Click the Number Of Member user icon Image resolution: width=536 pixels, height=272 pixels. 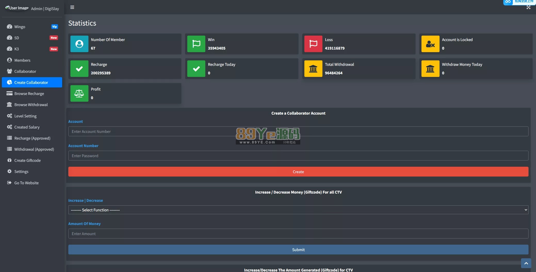[79, 44]
